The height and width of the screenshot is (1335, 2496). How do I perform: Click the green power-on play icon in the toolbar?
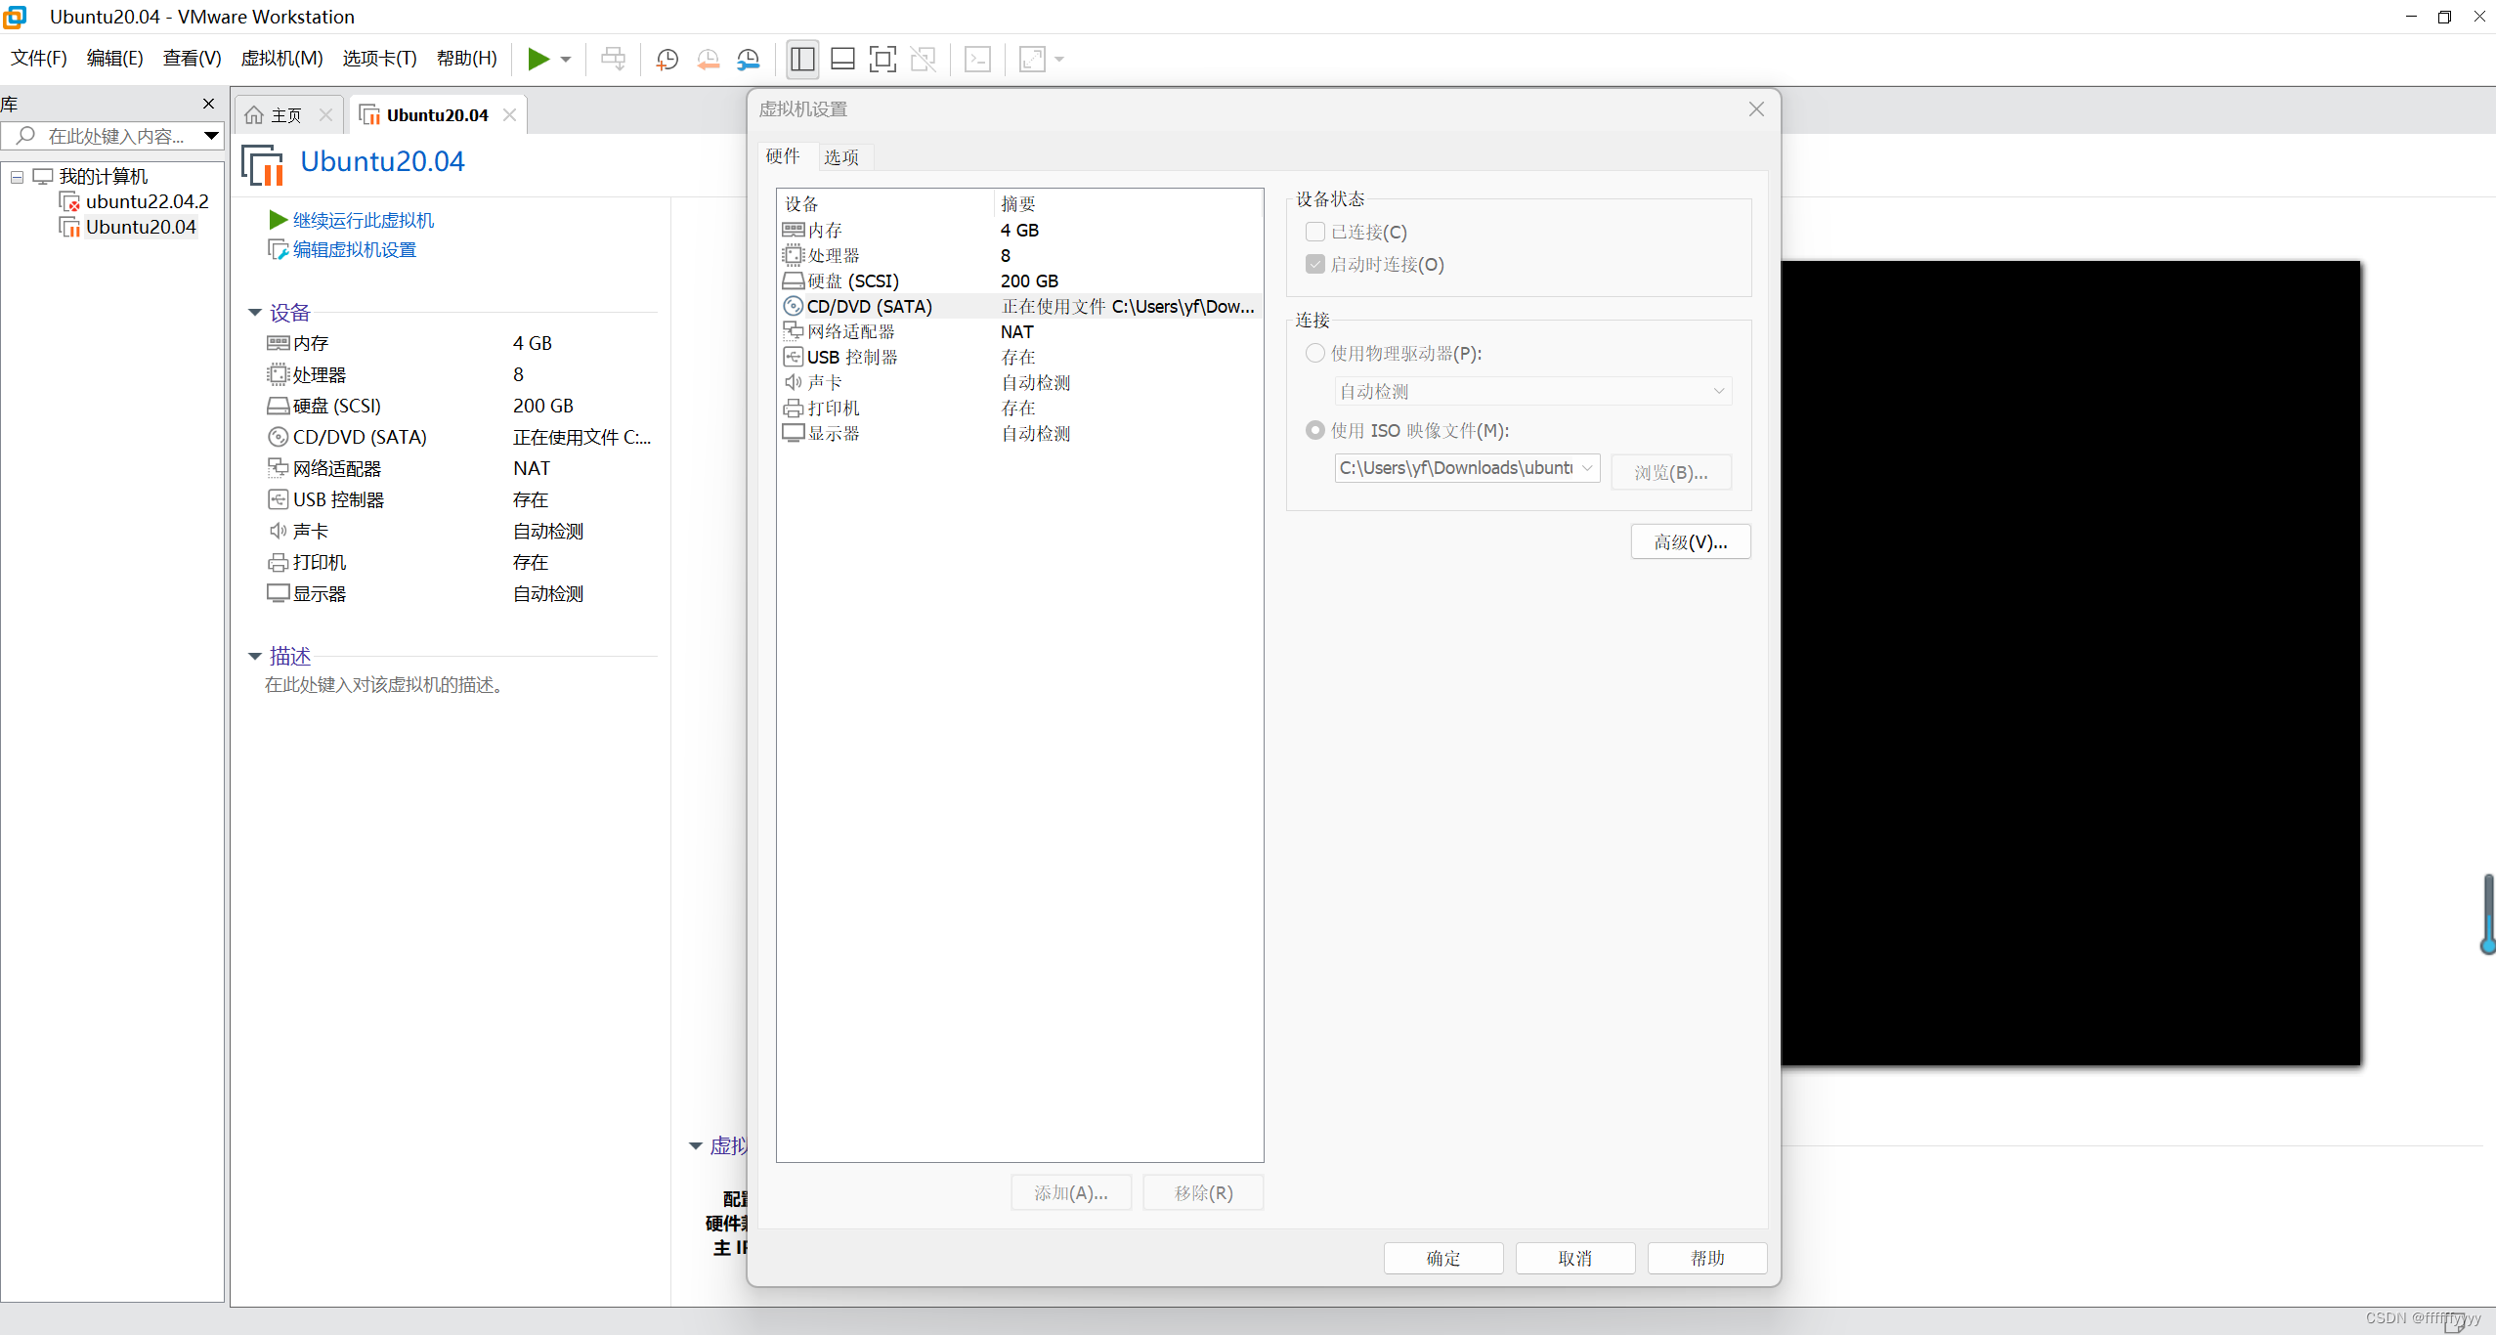538,59
